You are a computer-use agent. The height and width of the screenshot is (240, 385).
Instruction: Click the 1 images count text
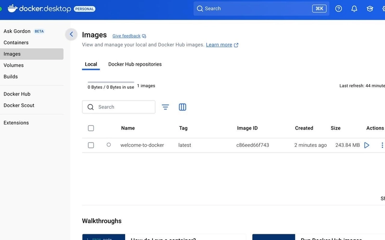click(146, 86)
